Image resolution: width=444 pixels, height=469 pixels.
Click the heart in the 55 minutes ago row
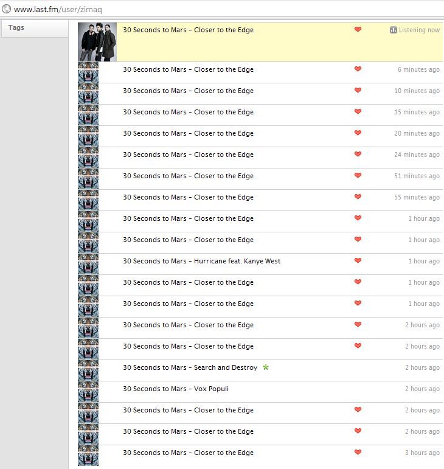pos(358,196)
